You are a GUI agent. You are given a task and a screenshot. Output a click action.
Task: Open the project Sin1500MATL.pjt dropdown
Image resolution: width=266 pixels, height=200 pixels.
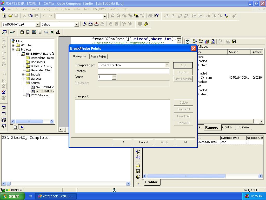pyautogui.click(x=38, y=24)
